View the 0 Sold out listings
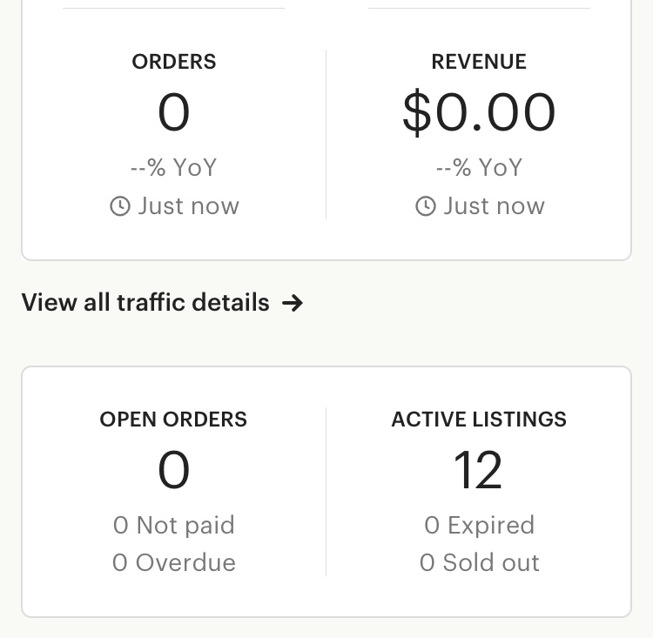This screenshot has width=653, height=638. click(479, 563)
